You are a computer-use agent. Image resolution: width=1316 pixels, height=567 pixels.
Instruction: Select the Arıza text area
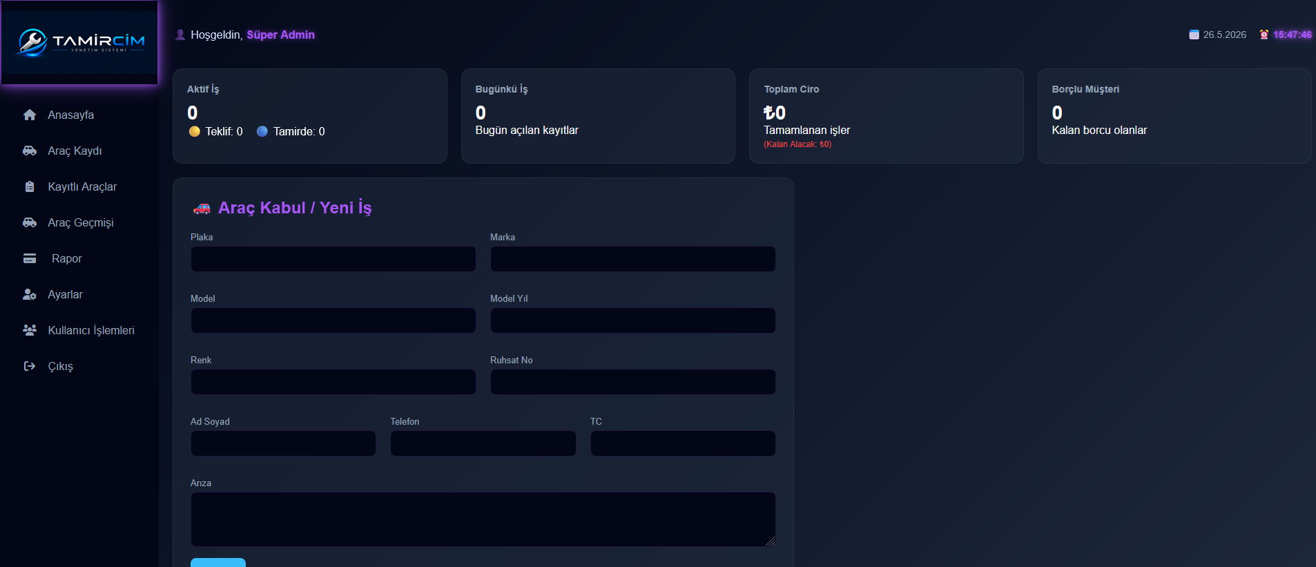[x=483, y=519]
